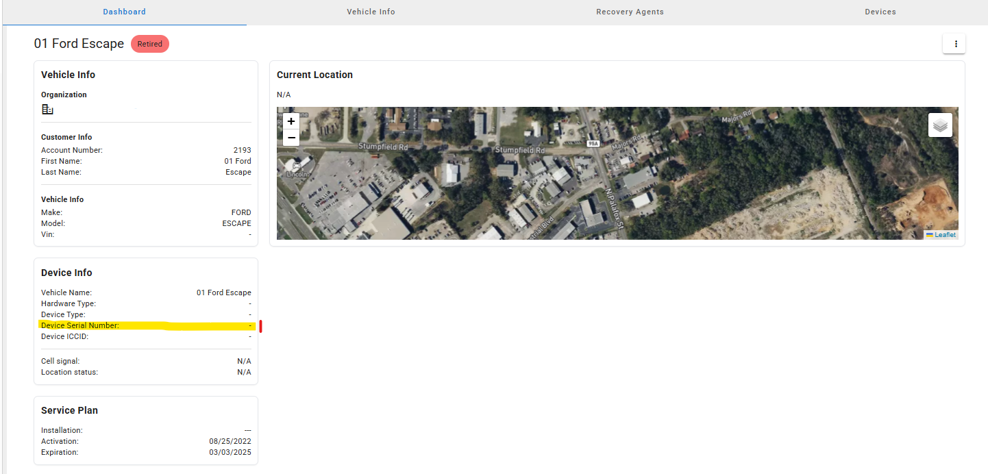Image resolution: width=988 pixels, height=474 pixels.
Task: Click the Retired status badge
Action: [x=149, y=44]
